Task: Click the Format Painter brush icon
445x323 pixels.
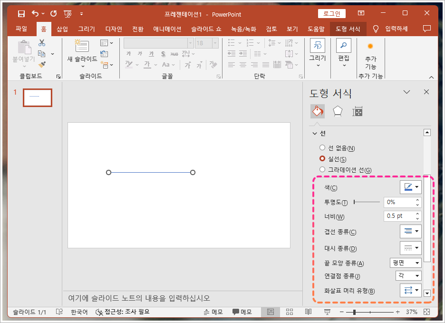Action: (x=42, y=65)
